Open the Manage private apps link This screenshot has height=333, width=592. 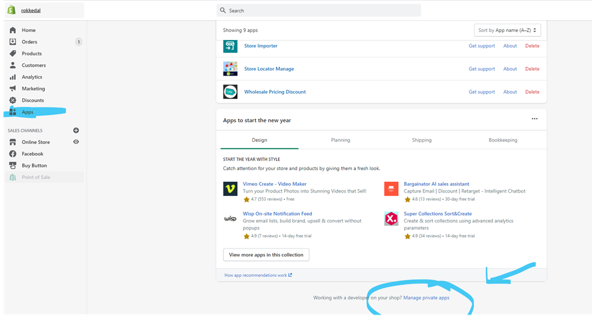426,298
